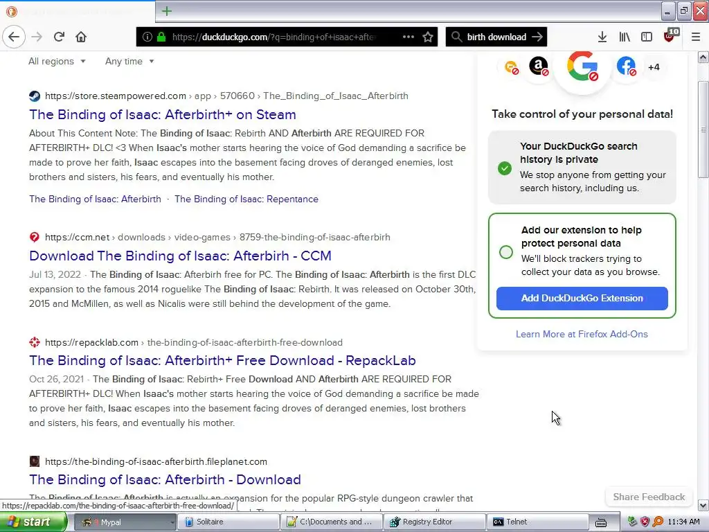The width and height of the screenshot is (709, 532).
Task: Click the scrollbar down arrow
Action: [703, 505]
